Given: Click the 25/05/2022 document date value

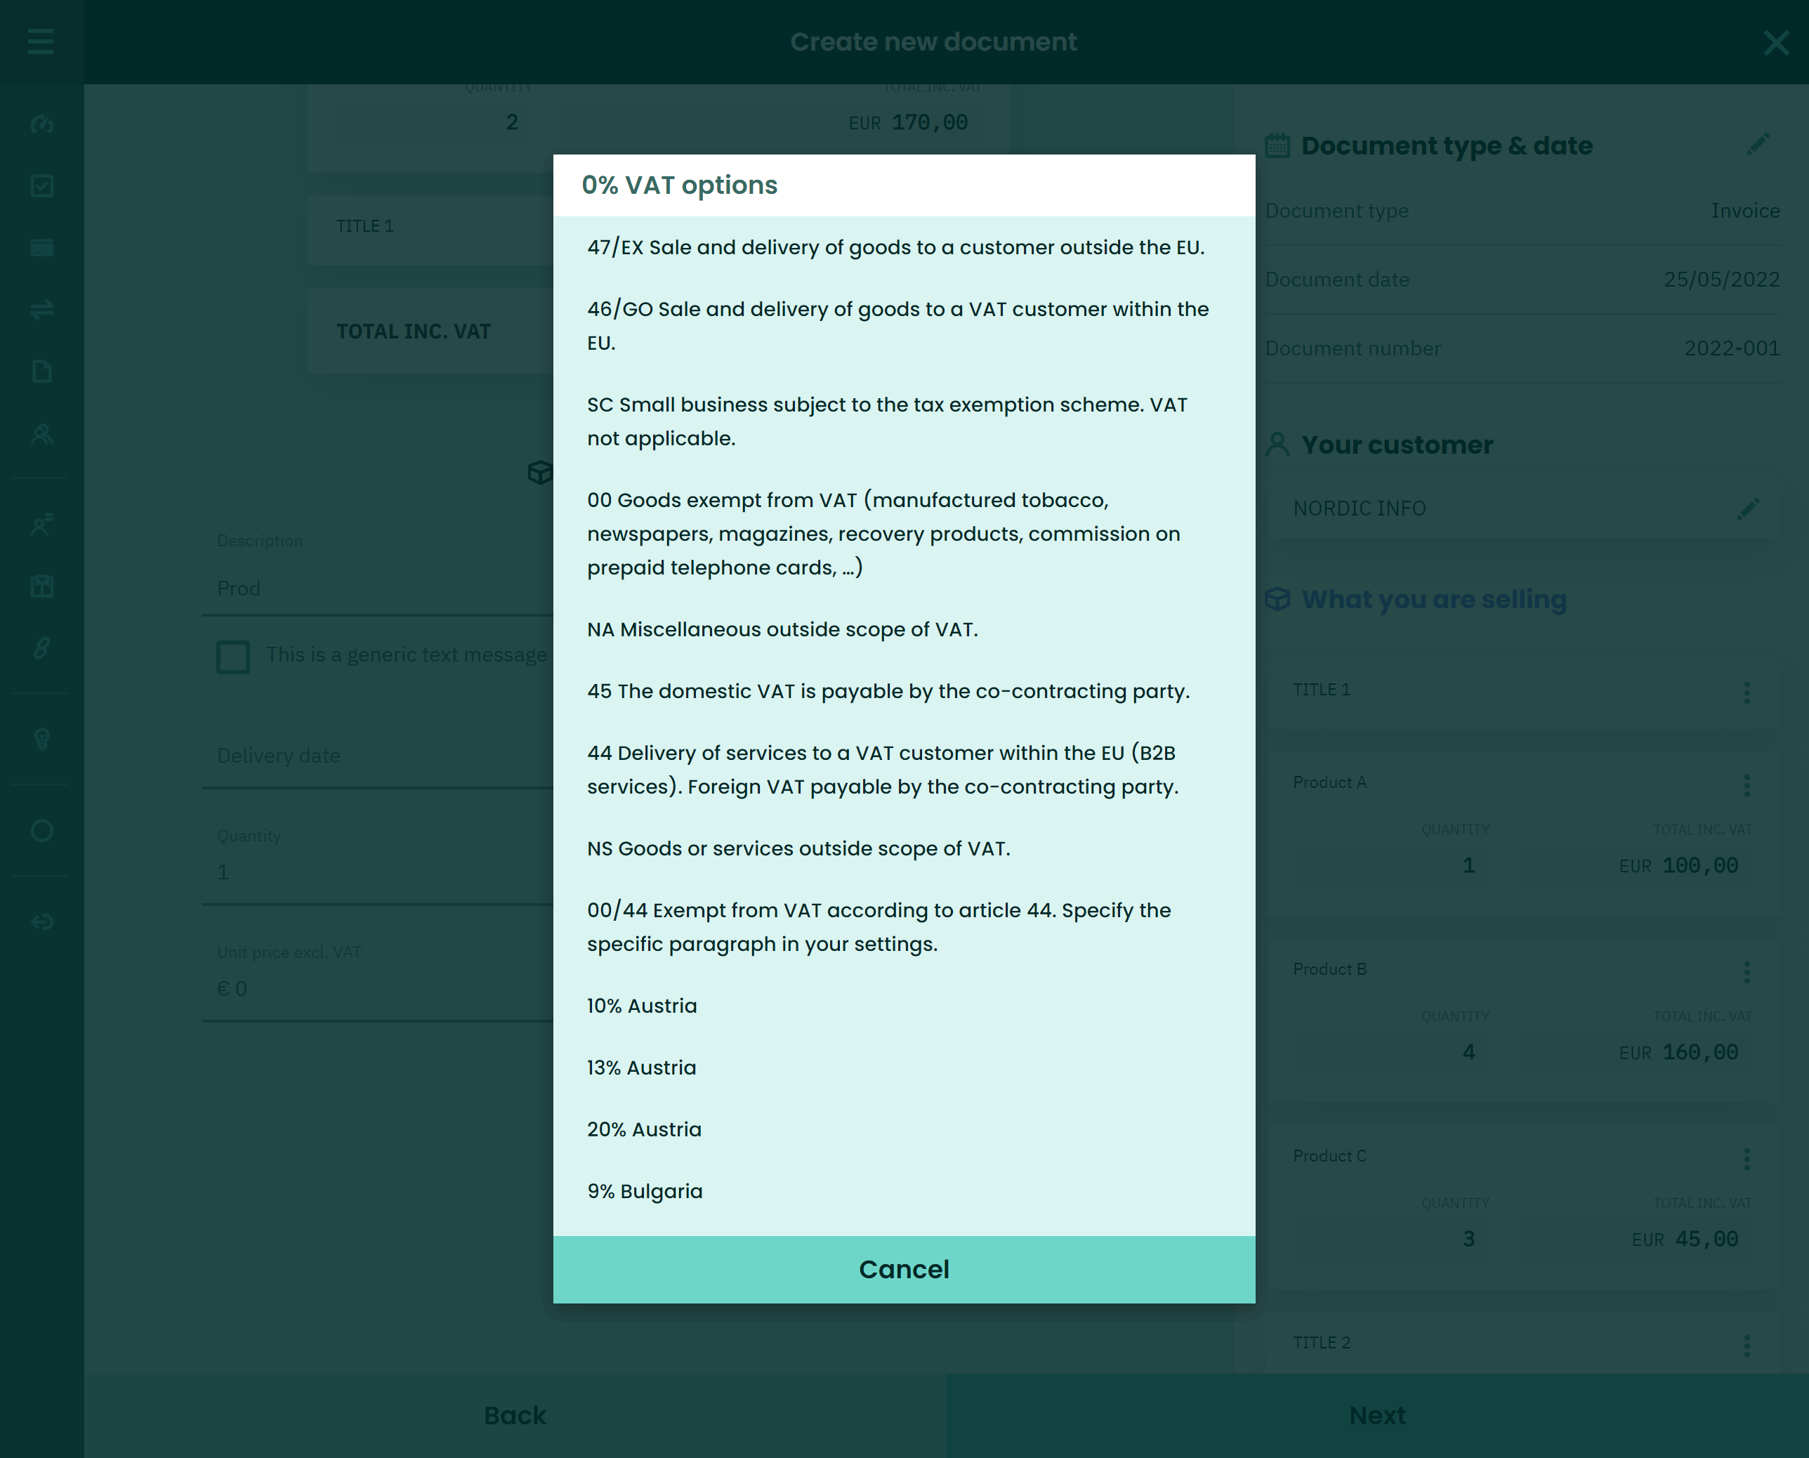Looking at the screenshot, I should (x=1722, y=280).
